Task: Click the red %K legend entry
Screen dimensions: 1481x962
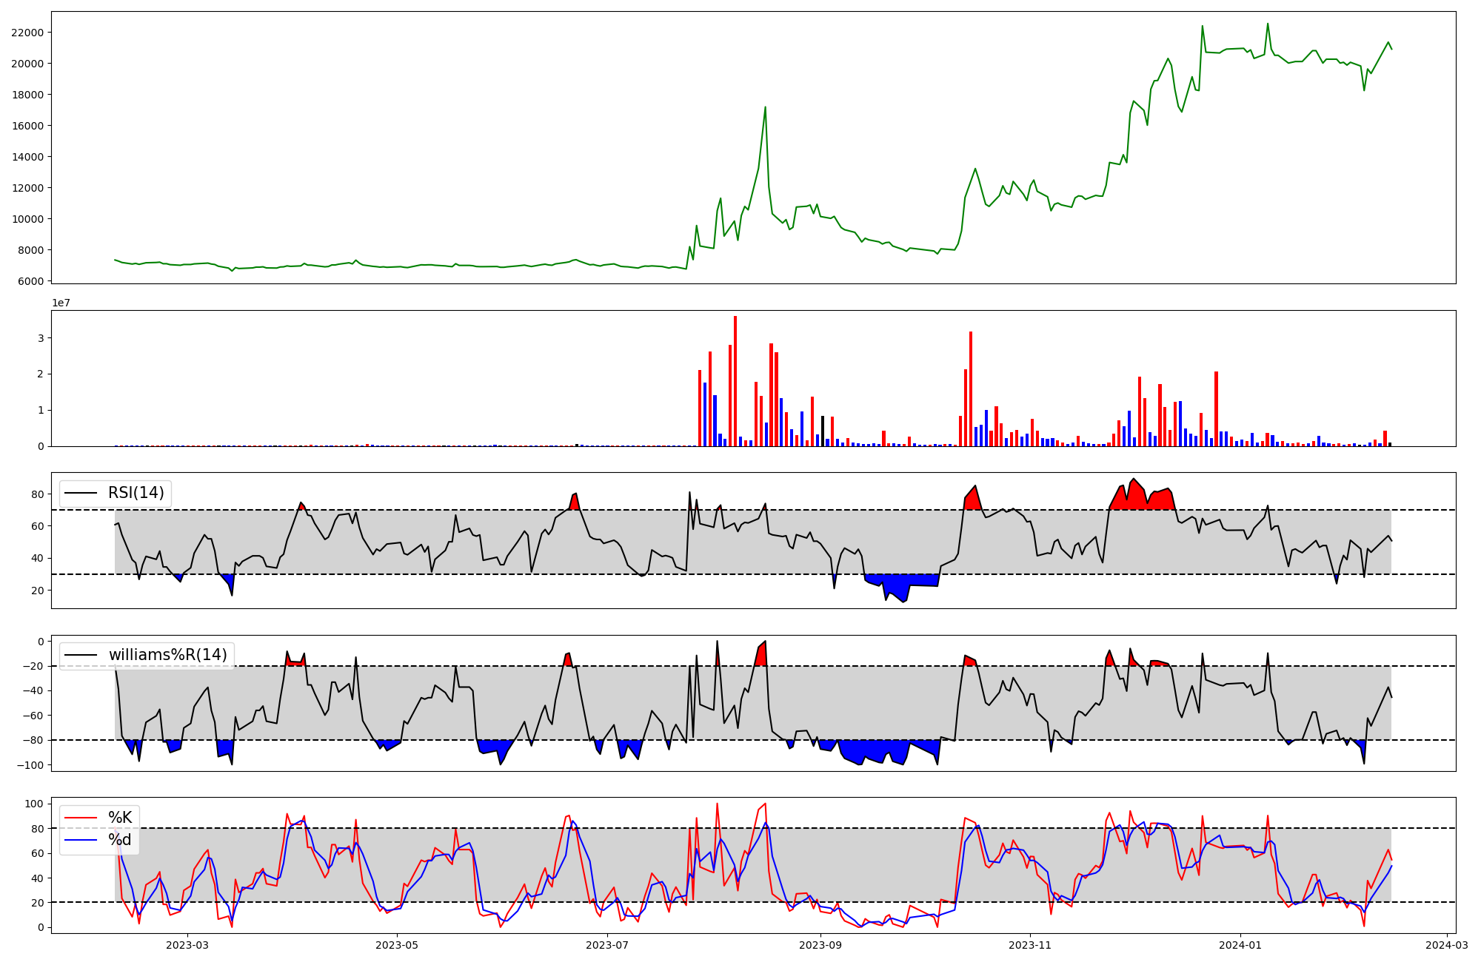Action: (x=120, y=818)
